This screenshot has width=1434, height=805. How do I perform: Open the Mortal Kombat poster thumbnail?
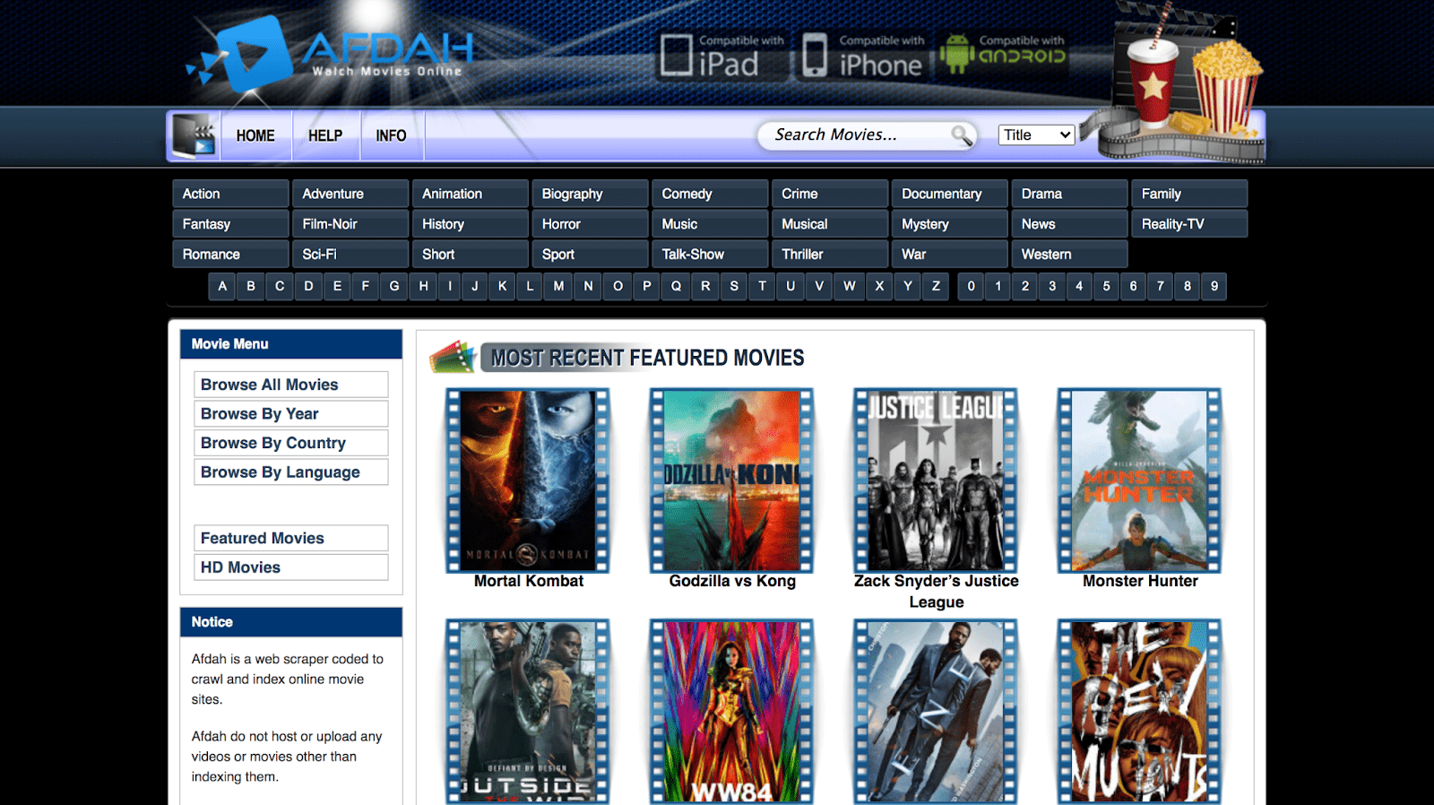pyautogui.click(x=528, y=480)
